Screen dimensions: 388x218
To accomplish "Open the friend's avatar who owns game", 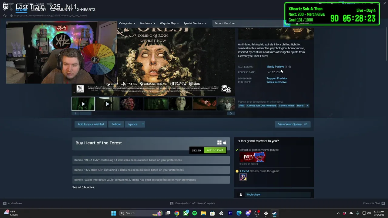I will point(243,177).
